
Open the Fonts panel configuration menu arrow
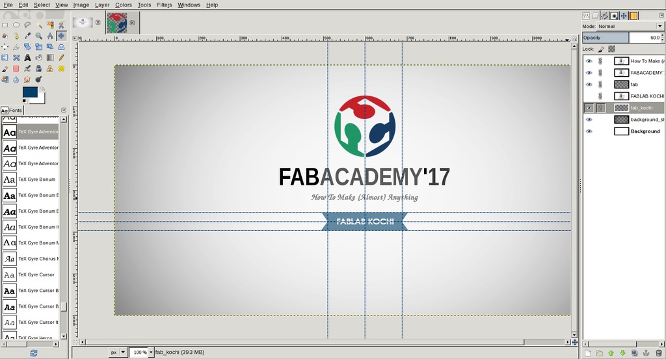click(64, 110)
